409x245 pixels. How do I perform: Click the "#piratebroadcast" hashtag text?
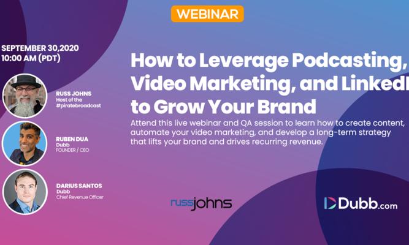pos(78,106)
